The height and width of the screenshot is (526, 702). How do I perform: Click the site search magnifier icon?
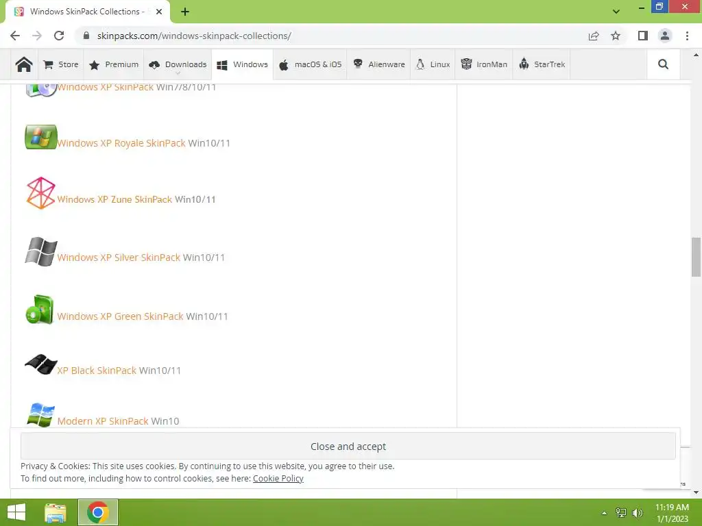tap(663, 64)
